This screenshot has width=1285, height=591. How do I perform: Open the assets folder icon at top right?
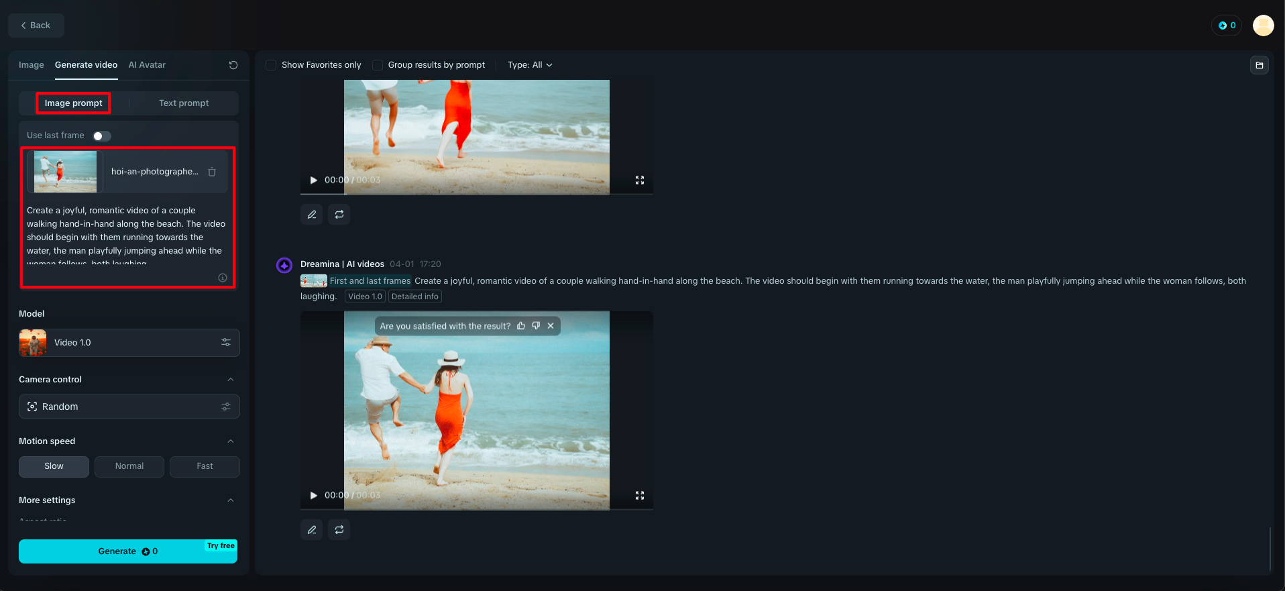pos(1260,65)
